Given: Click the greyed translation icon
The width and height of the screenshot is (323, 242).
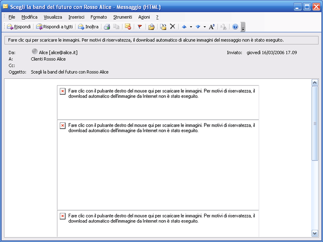Looking at the screenshot, I should point(223,27).
